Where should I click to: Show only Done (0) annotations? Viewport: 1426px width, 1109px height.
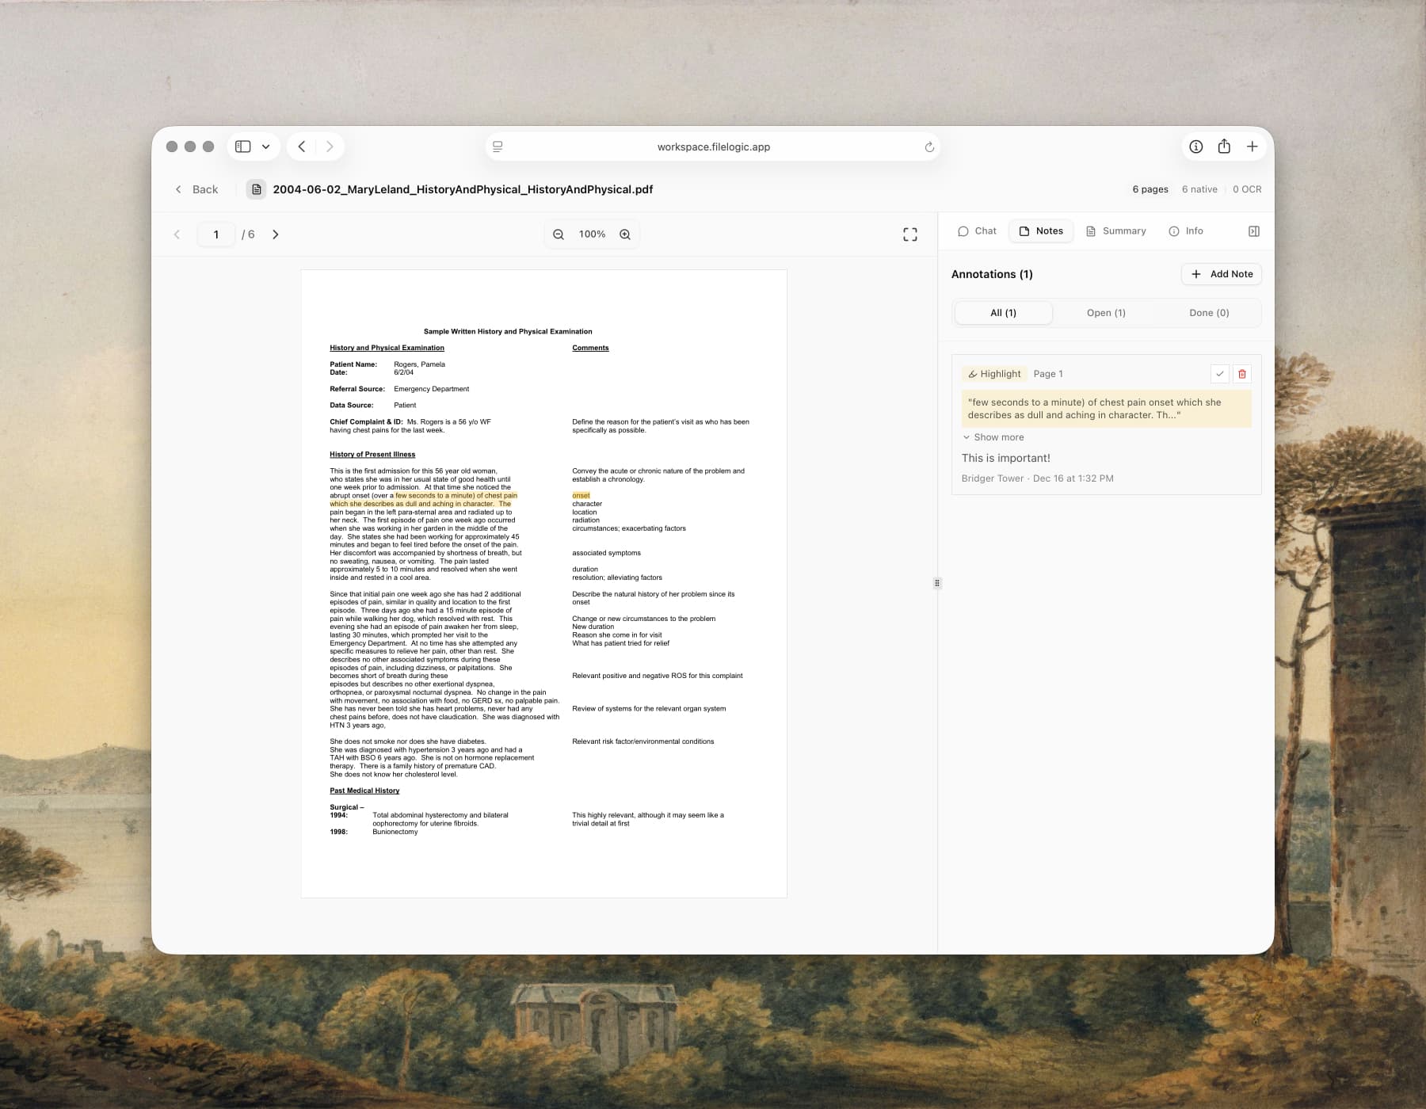(1207, 312)
